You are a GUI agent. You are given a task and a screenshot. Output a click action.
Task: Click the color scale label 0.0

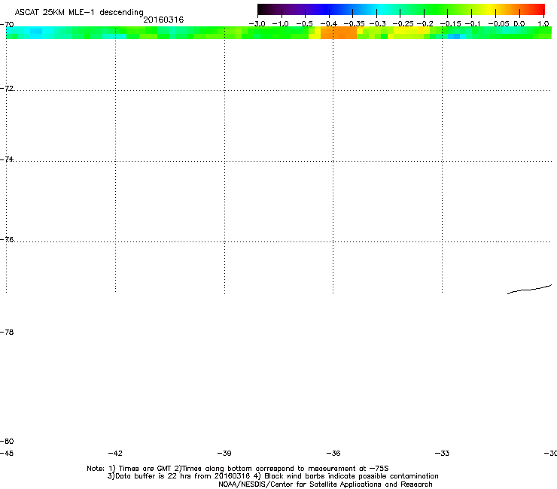[x=519, y=24]
